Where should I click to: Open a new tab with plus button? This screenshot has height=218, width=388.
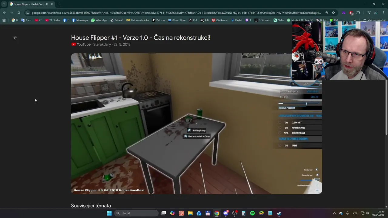point(59,4)
